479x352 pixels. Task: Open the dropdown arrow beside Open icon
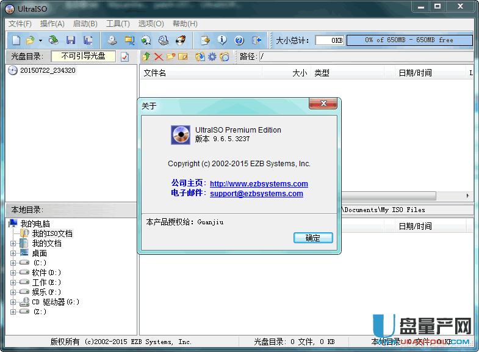pos(41,40)
